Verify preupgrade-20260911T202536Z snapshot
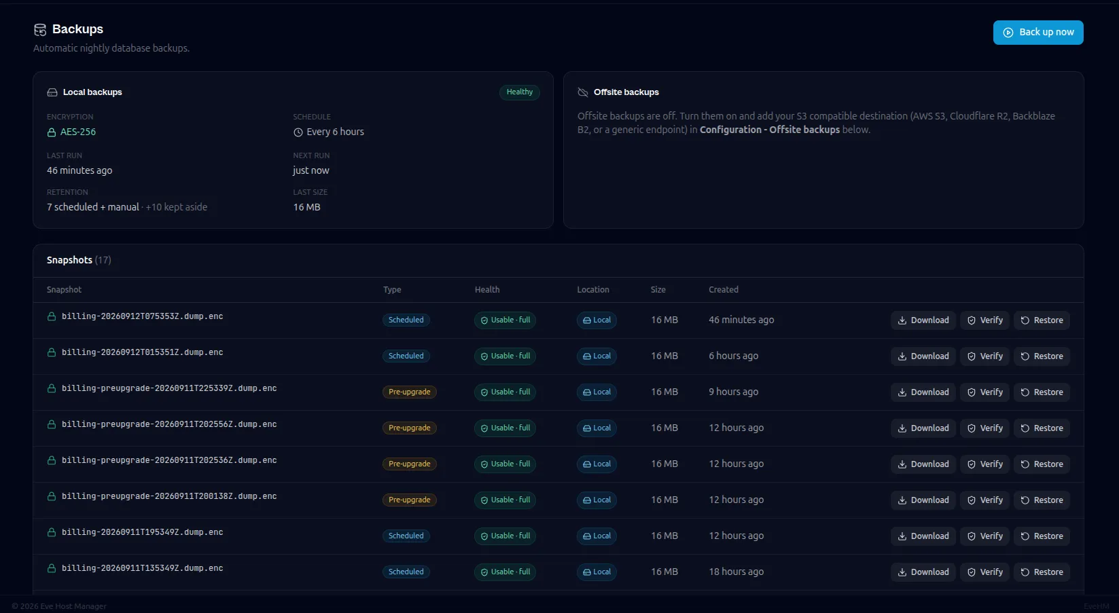 click(x=985, y=464)
